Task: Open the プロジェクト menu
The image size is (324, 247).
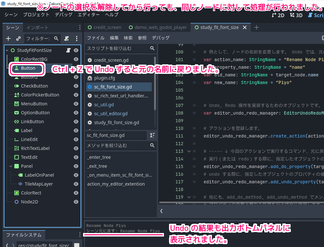Action: tap(36, 15)
